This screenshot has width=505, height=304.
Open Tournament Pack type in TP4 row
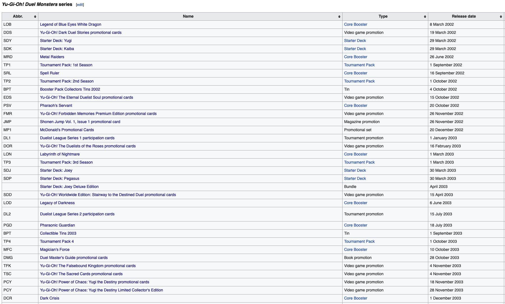pyautogui.click(x=359, y=242)
